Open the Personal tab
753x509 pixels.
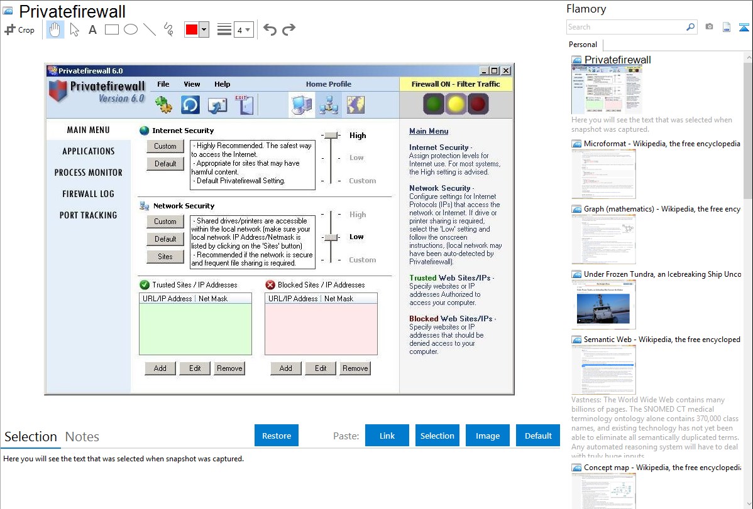583,45
